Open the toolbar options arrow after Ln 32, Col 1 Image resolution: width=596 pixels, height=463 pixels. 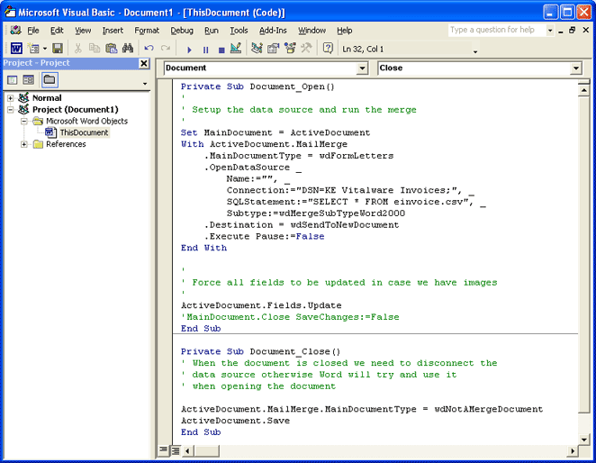(x=475, y=51)
